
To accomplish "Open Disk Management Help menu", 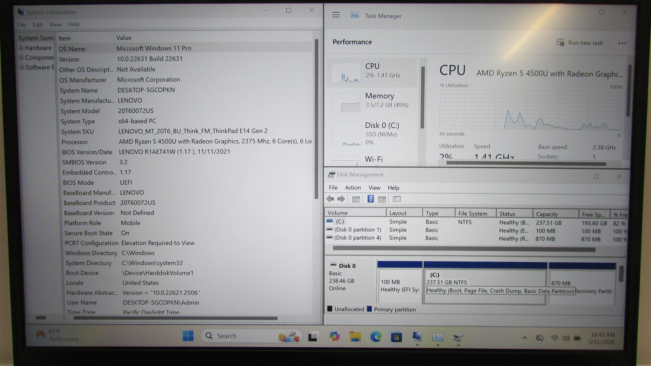I will [x=393, y=187].
